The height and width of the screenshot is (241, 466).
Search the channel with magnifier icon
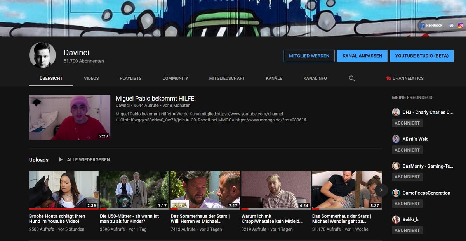tap(352, 78)
